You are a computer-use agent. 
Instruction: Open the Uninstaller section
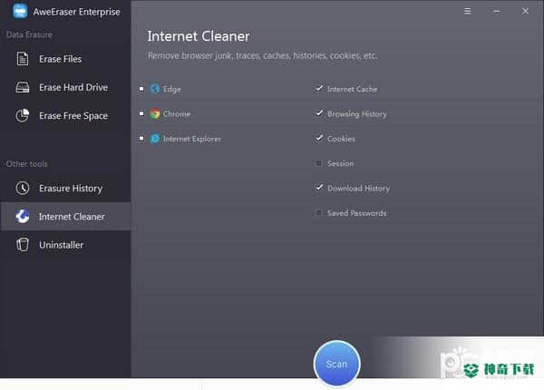point(65,245)
